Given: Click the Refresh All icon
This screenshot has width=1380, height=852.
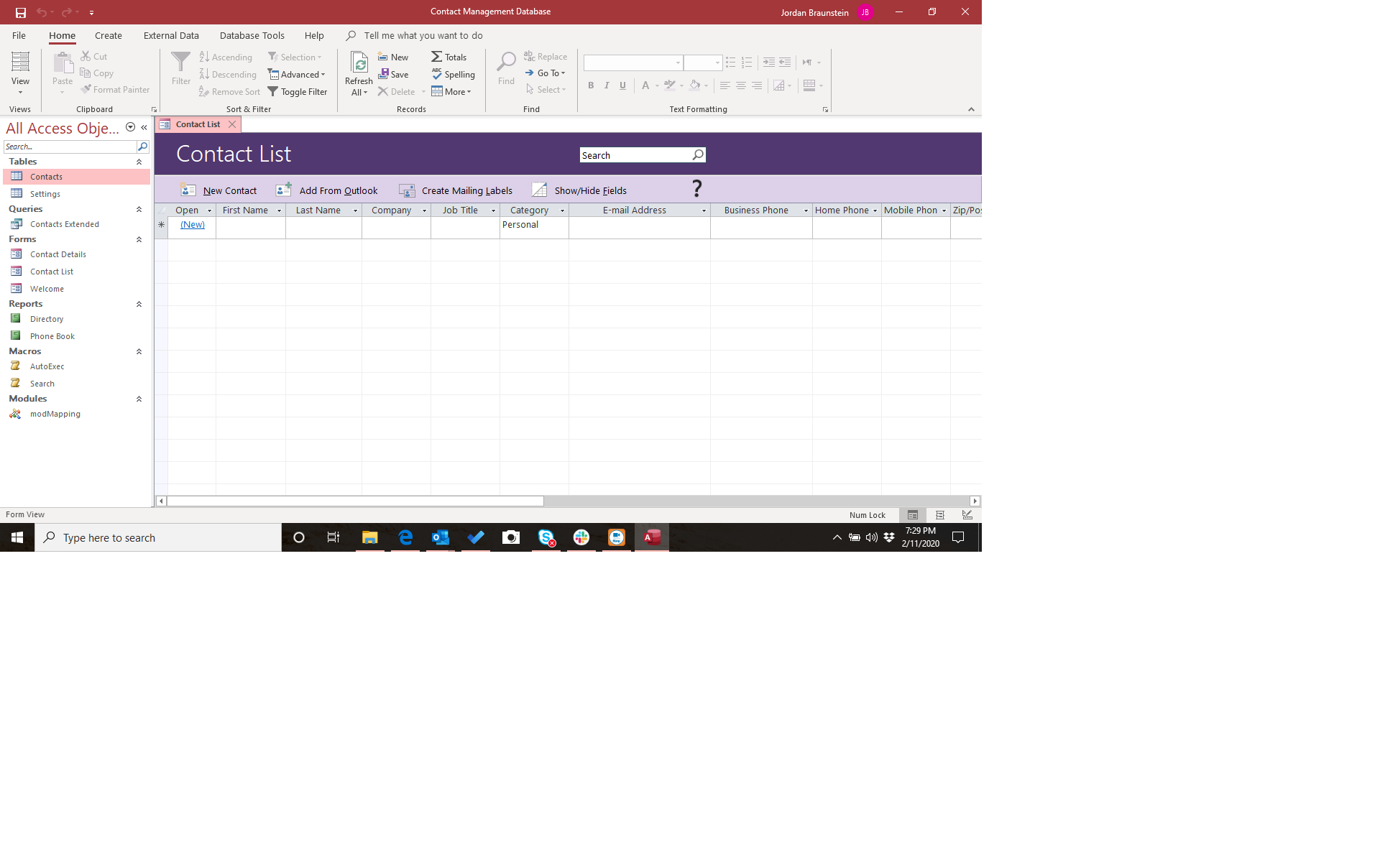Looking at the screenshot, I should point(359,63).
